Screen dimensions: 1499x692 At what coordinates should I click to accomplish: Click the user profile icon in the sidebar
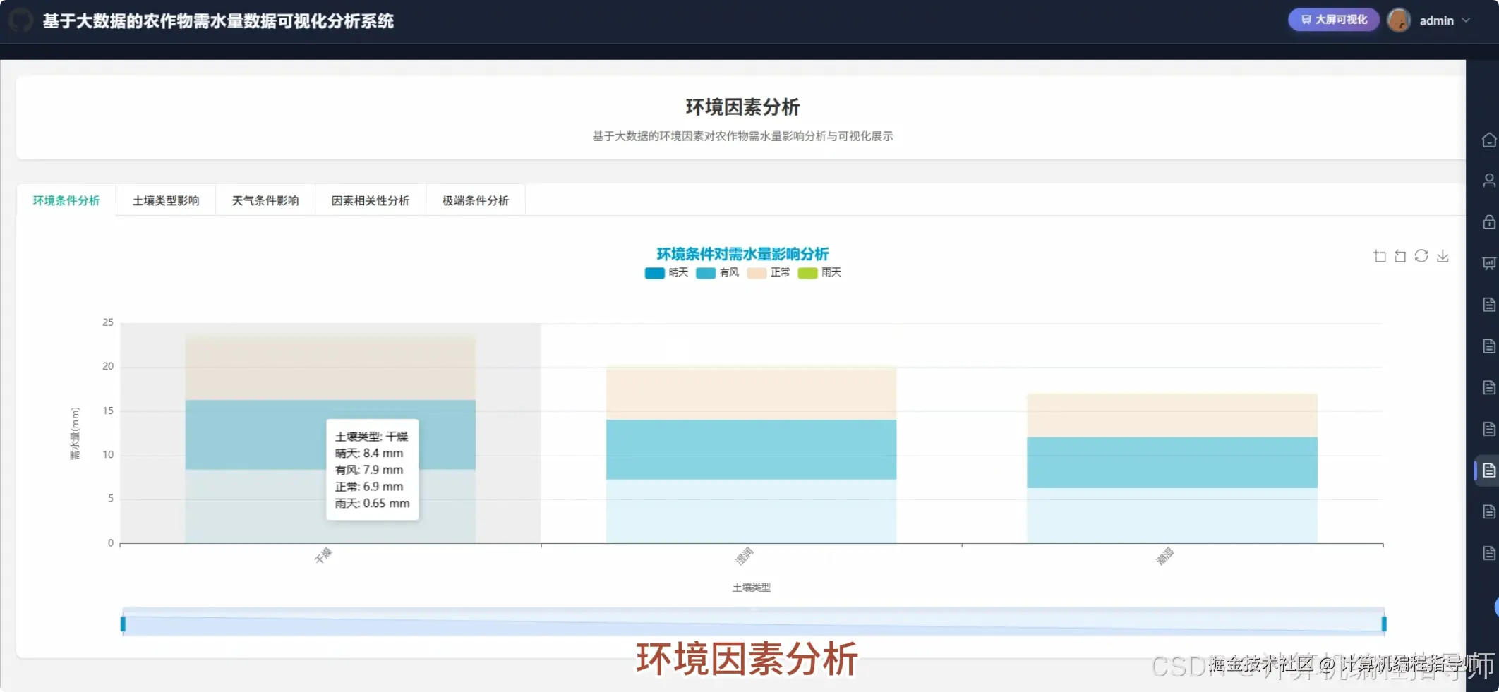[x=1489, y=180]
